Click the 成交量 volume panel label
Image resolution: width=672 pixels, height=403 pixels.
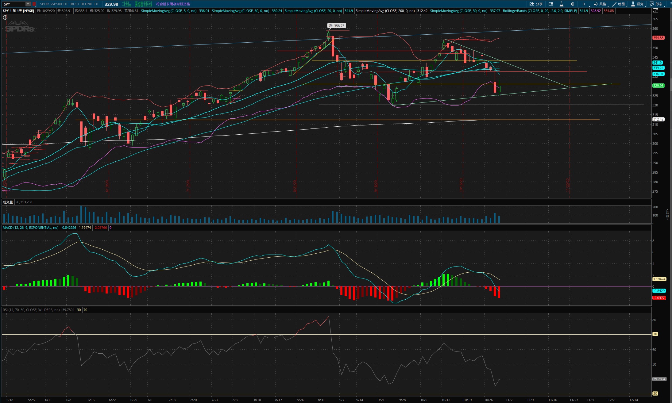pyautogui.click(x=8, y=202)
